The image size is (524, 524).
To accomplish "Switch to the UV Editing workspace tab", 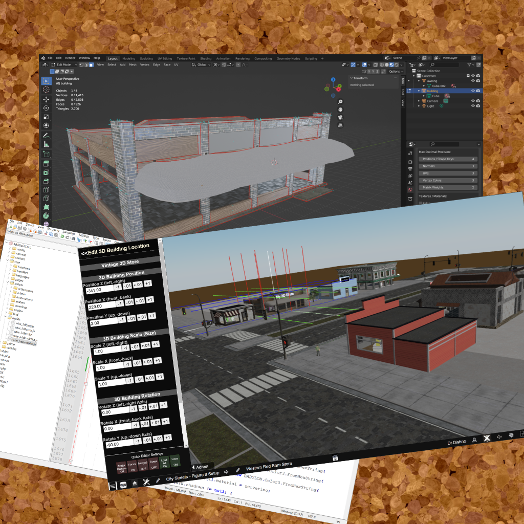I will click(165, 58).
